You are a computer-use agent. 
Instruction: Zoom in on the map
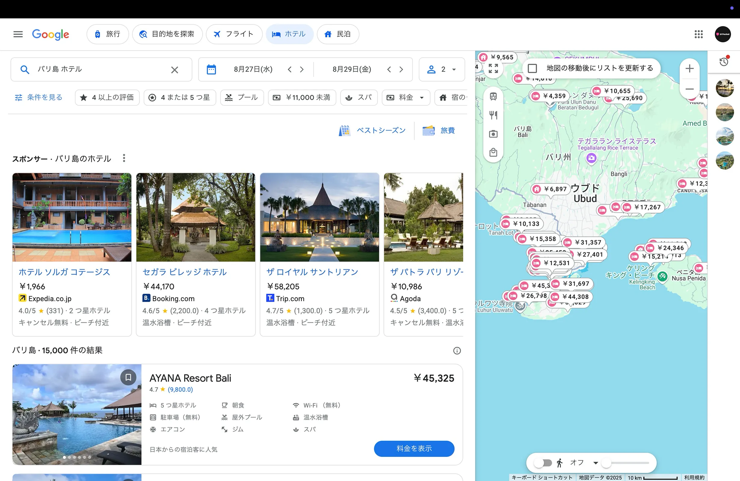689,69
